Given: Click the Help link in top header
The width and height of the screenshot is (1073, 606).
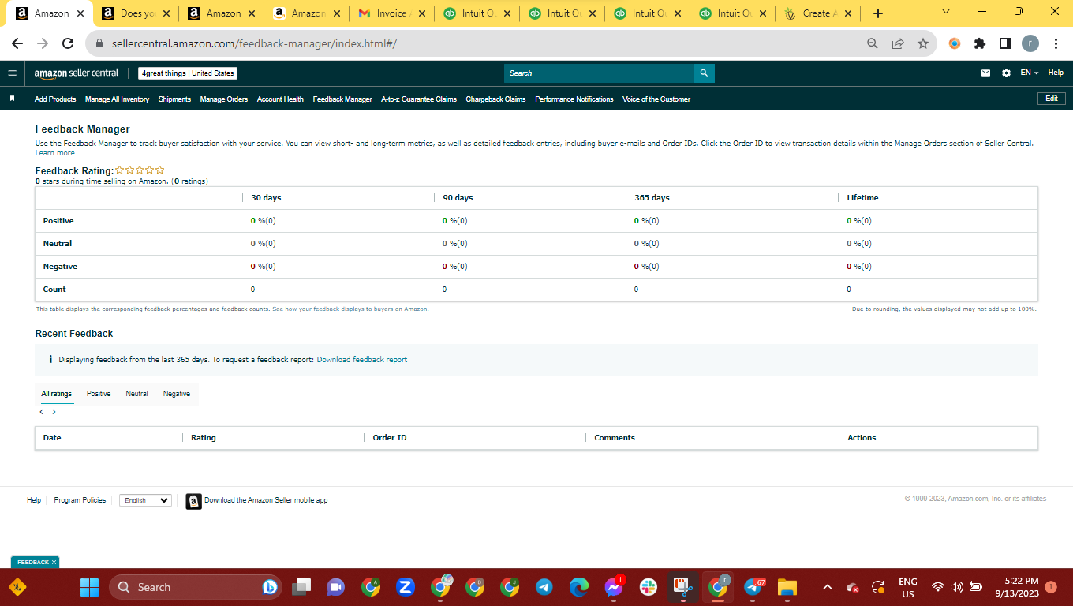Looking at the screenshot, I should [1056, 73].
